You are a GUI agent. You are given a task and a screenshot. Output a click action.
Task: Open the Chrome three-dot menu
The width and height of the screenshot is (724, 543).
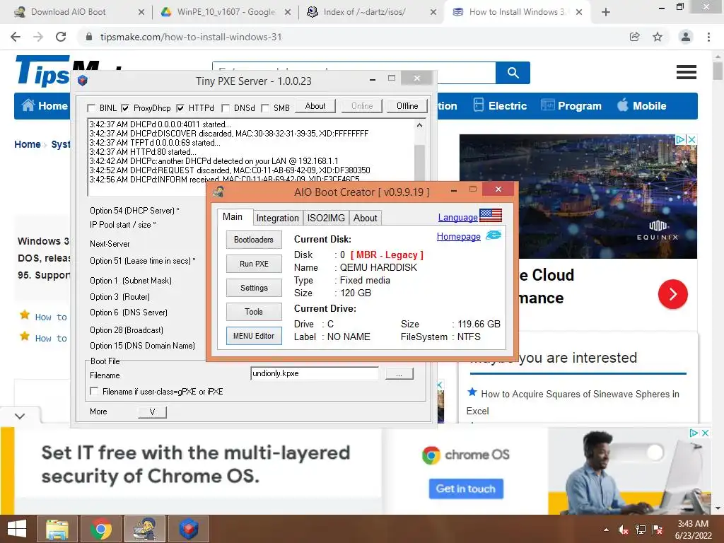(708, 37)
